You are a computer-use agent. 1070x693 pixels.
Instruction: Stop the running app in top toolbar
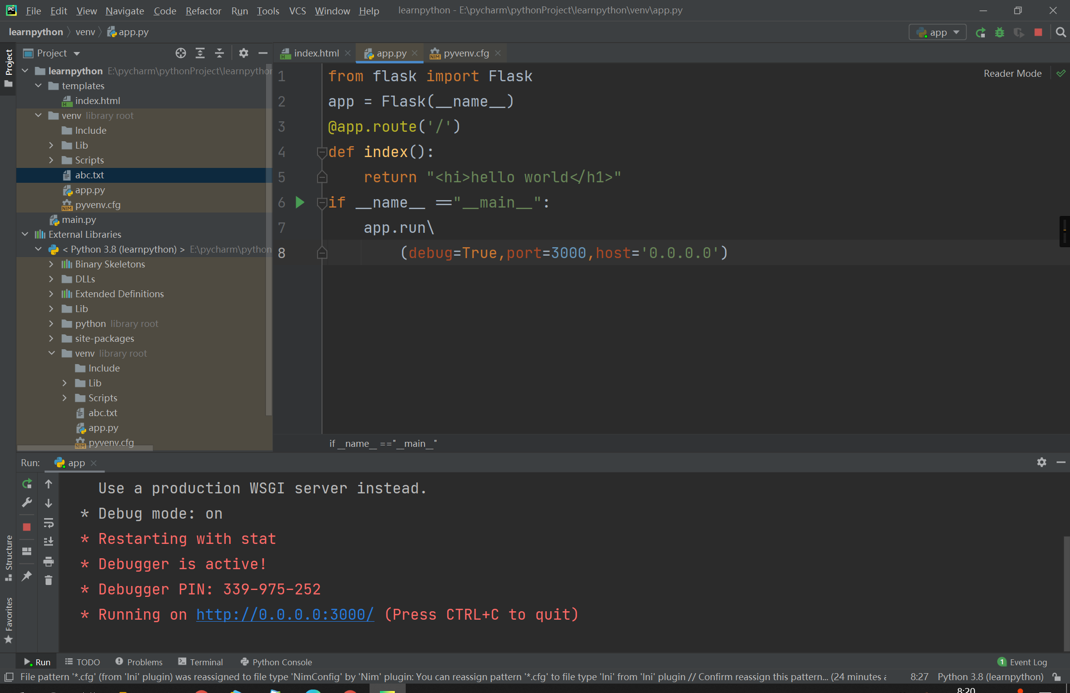[1038, 33]
